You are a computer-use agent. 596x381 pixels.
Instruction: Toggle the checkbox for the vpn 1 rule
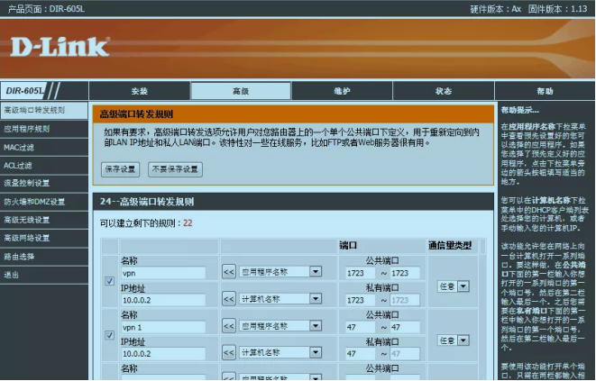[x=109, y=335]
